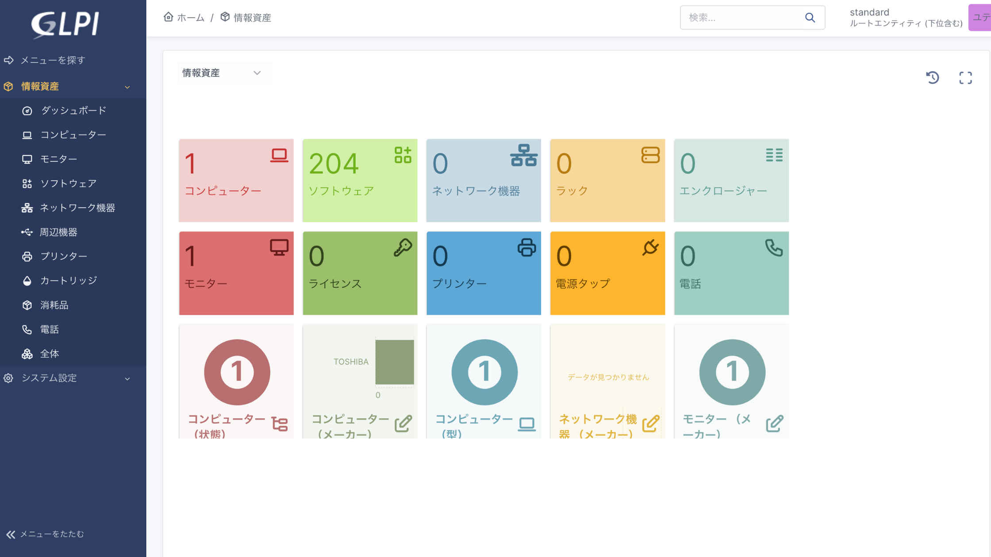
Task: Open 周辺機器 in sidebar menu
Action: point(73,232)
